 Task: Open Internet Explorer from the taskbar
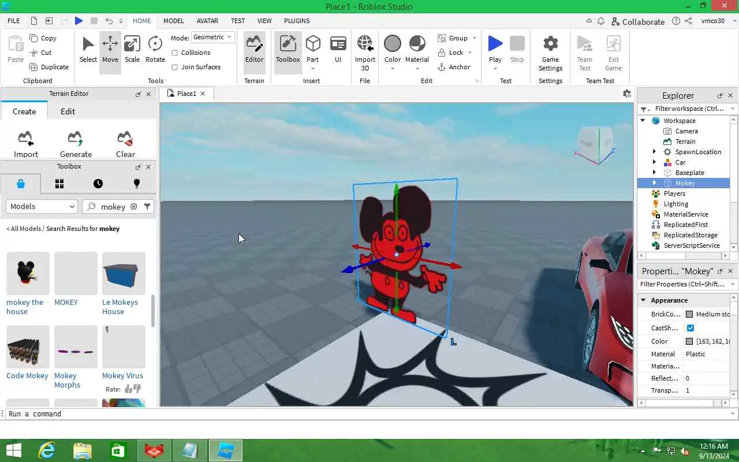[47, 450]
